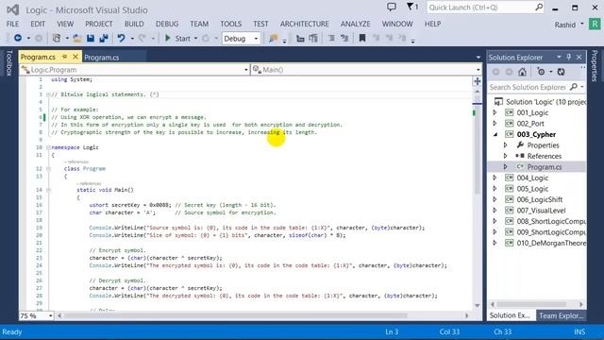This screenshot has height=340, width=604.
Task: Click the Open File folder icon
Action: (77, 38)
